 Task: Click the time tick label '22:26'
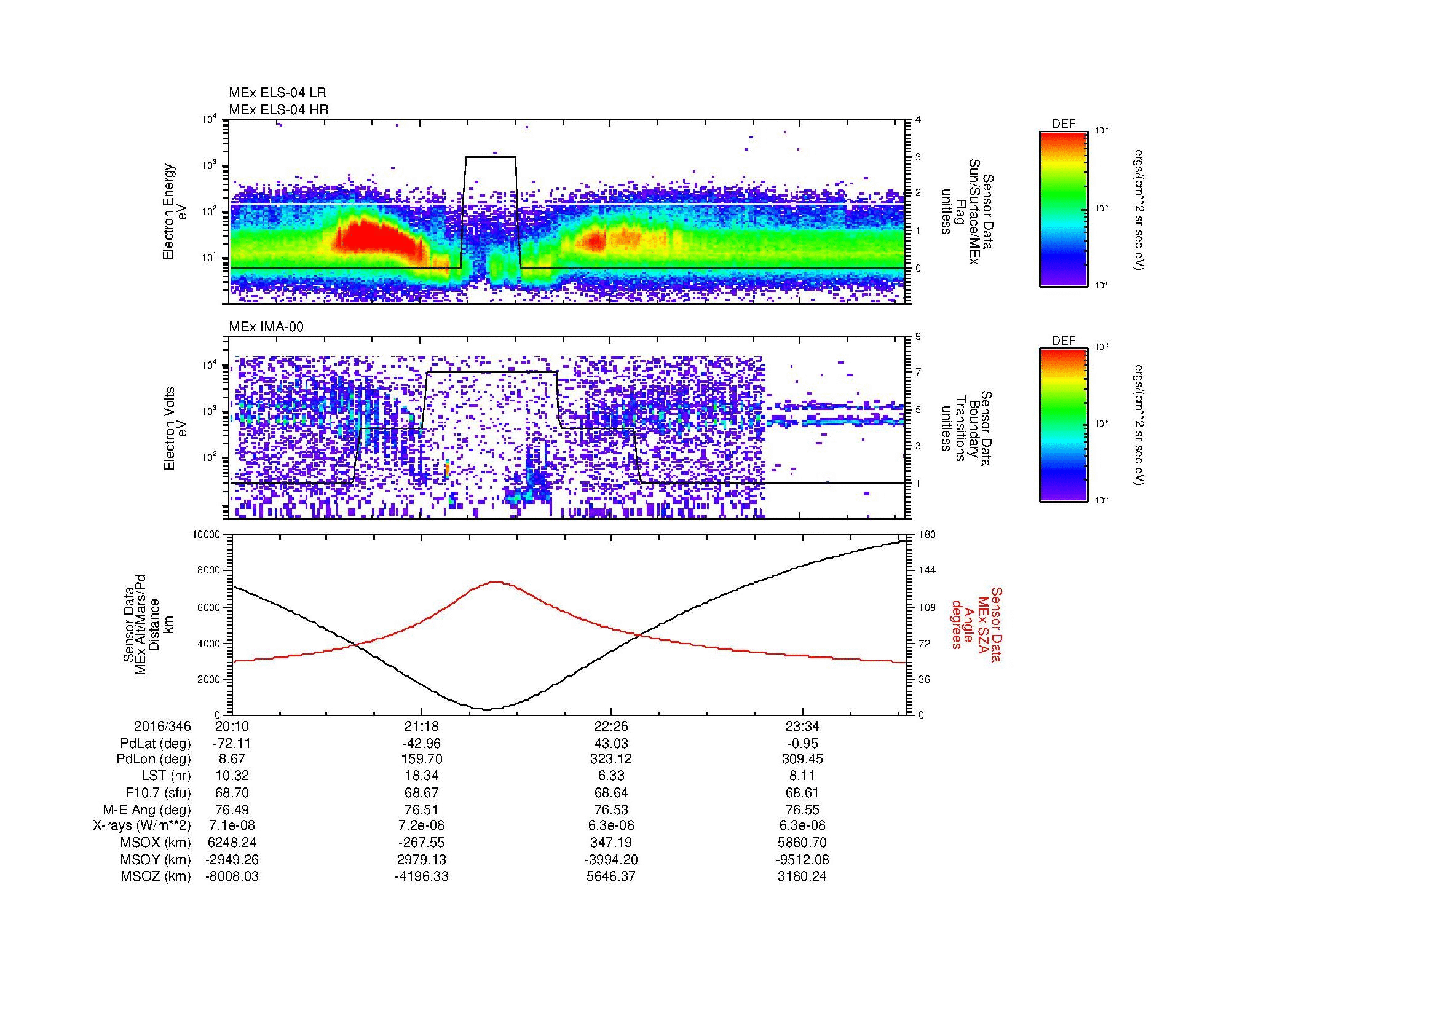coord(611,727)
